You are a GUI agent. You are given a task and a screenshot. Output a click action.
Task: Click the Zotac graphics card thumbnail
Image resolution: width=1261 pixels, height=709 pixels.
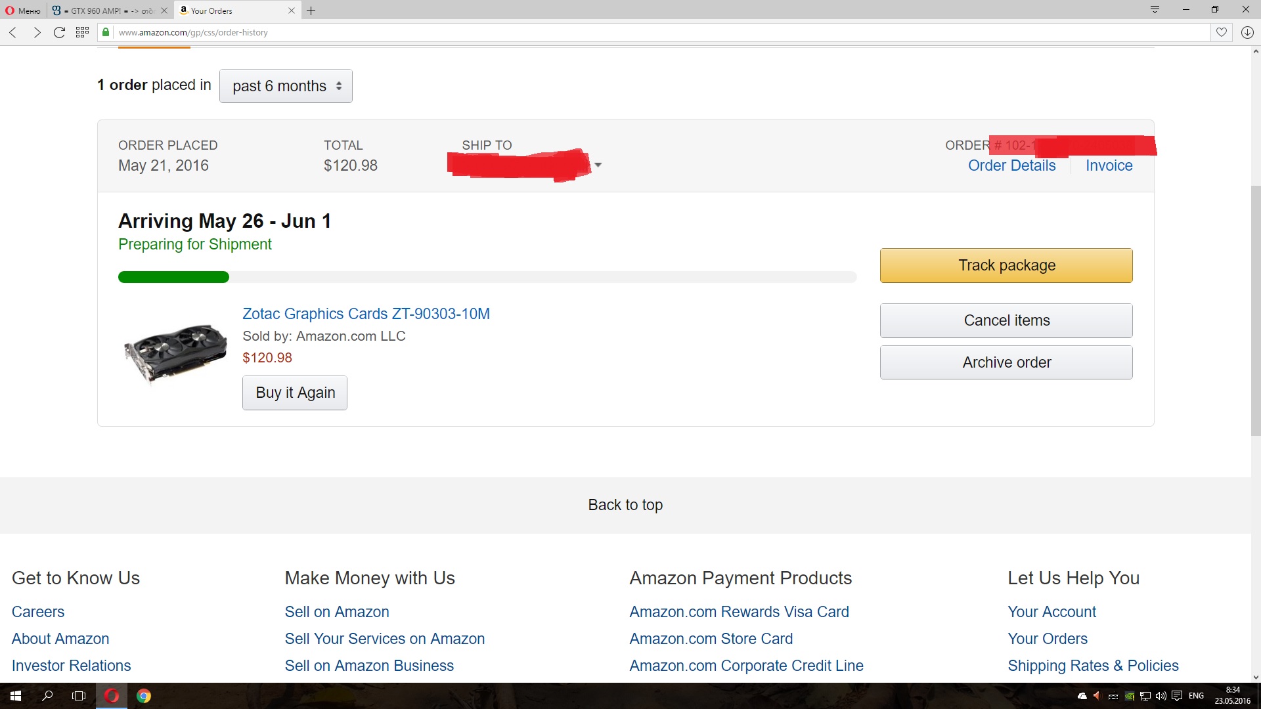click(175, 351)
